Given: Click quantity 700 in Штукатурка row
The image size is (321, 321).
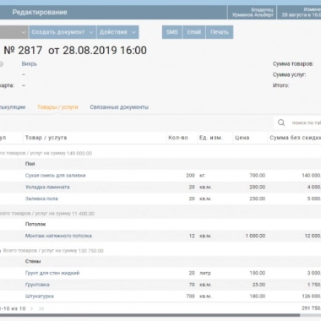Looking at the screenshot, I should pyautogui.click(x=190, y=296).
